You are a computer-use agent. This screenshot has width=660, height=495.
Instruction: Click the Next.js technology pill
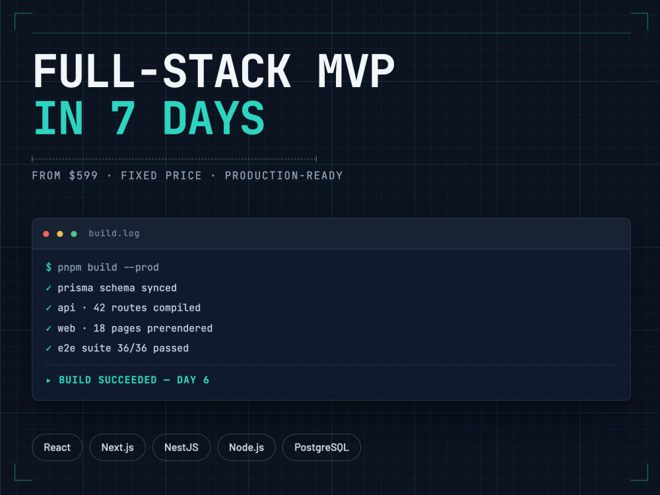point(117,447)
